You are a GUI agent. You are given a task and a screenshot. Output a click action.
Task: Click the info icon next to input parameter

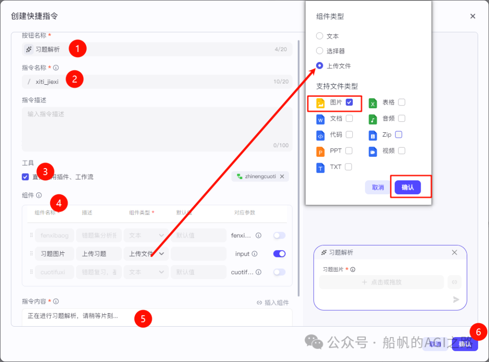[254, 254]
